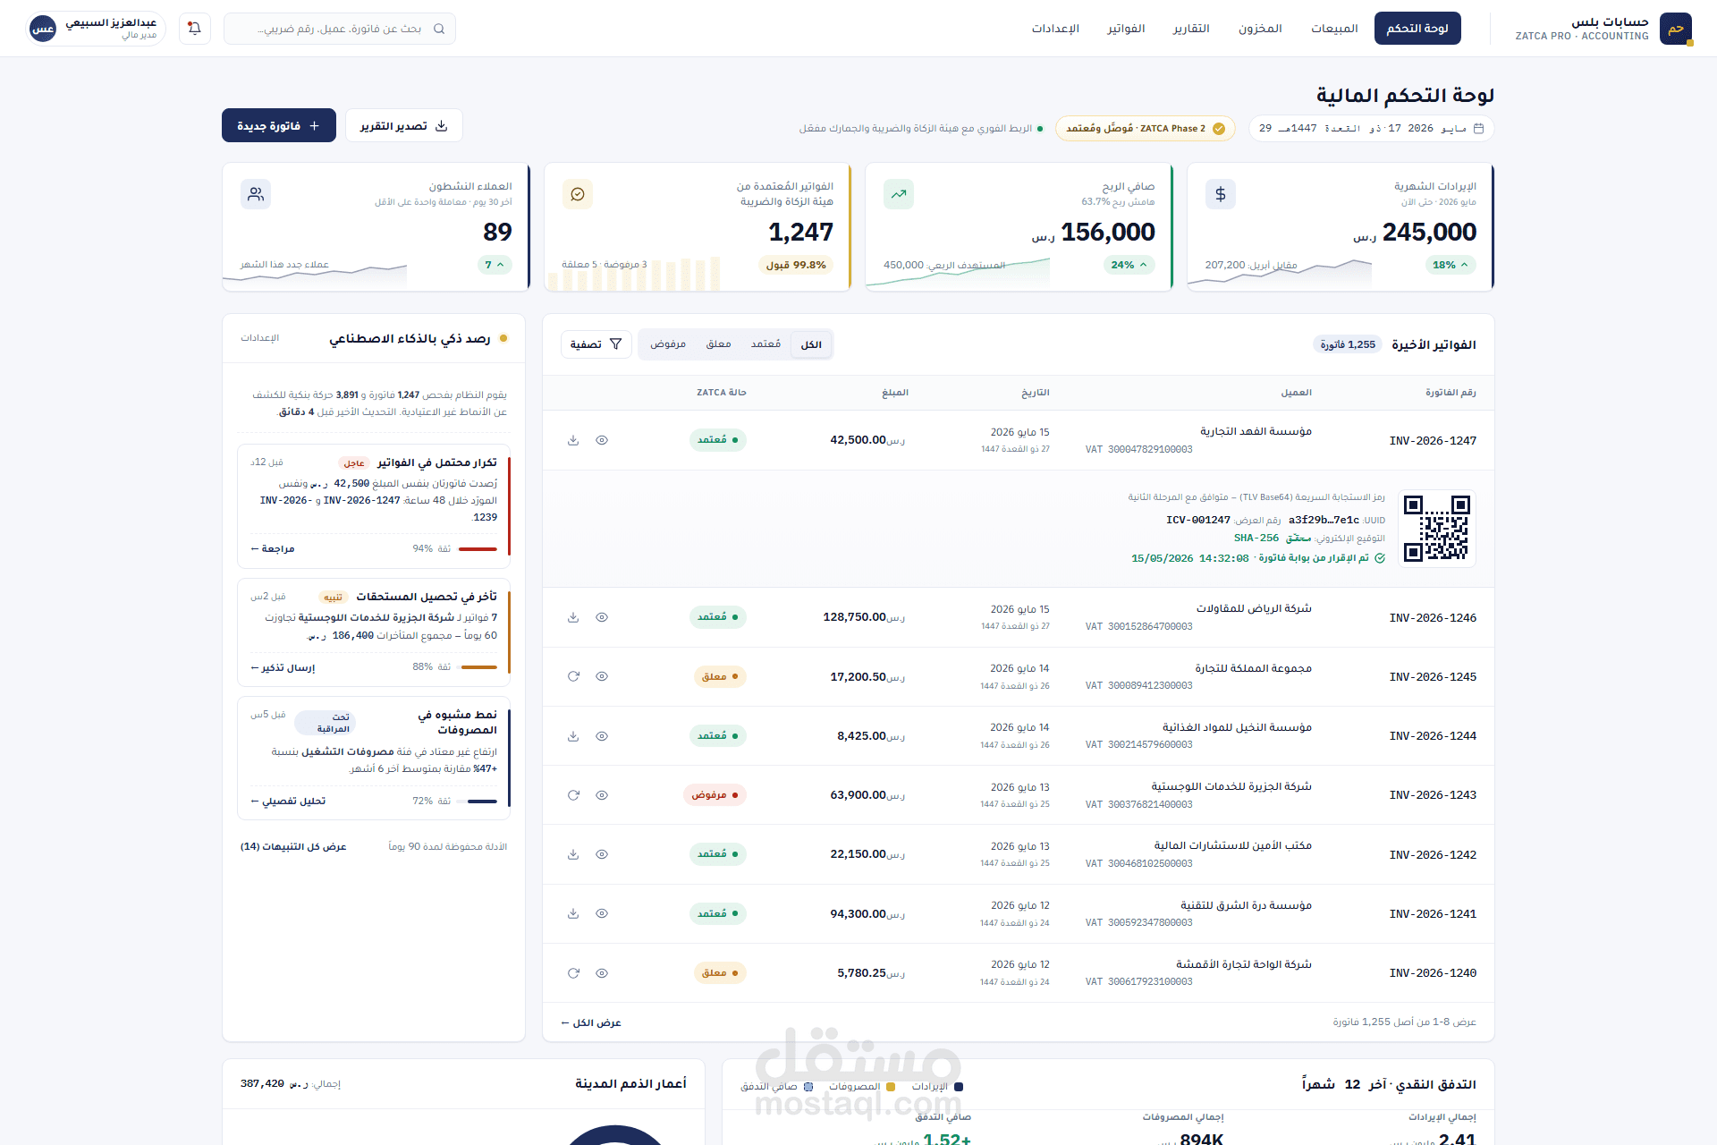Click the users icon on active customers card
The image size is (1717, 1145).
coord(256,194)
